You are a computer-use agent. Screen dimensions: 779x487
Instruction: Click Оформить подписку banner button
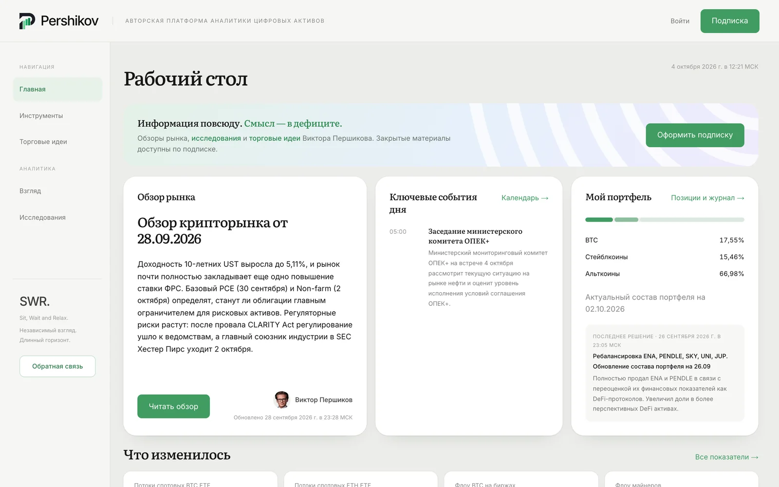click(x=695, y=135)
